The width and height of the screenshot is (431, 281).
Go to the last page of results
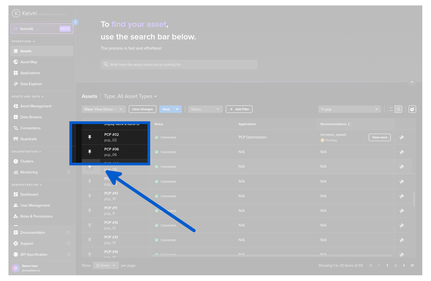[x=412, y=265]
